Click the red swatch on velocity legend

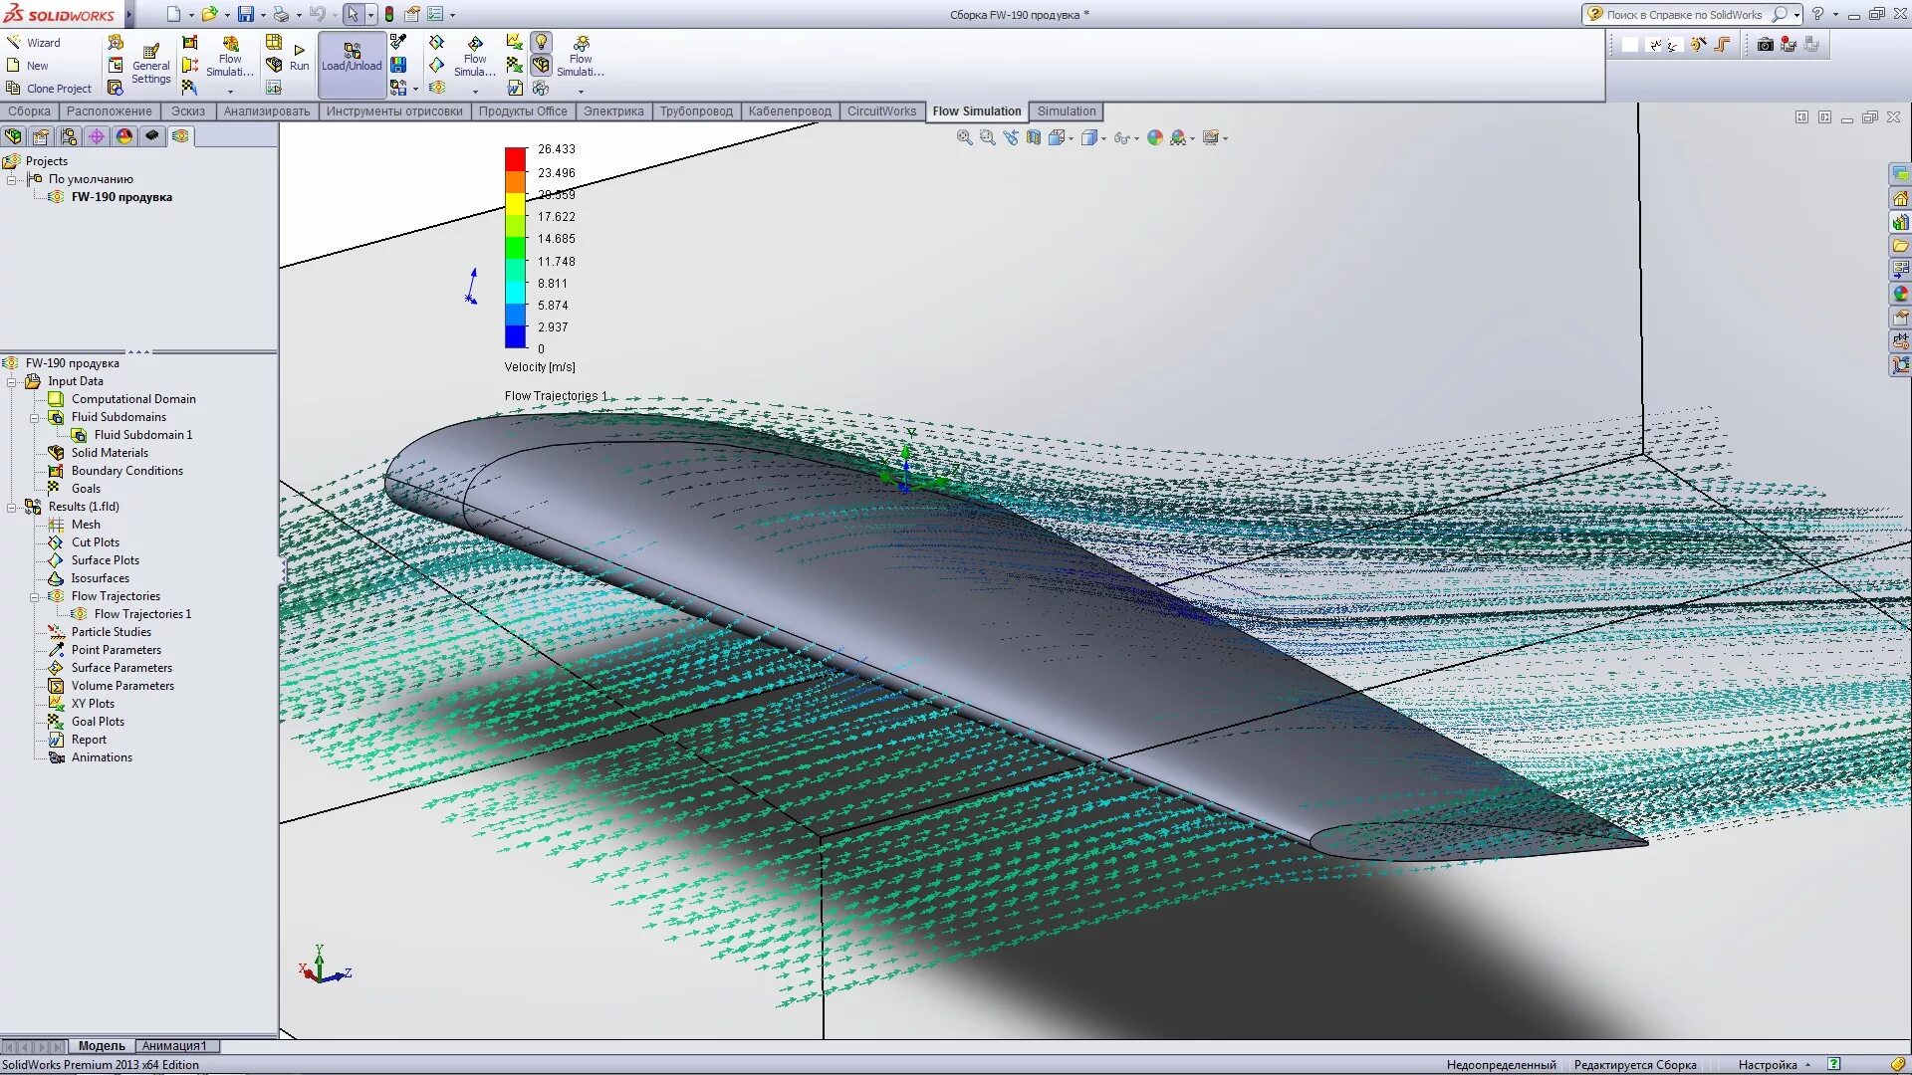tap(515, 159)
